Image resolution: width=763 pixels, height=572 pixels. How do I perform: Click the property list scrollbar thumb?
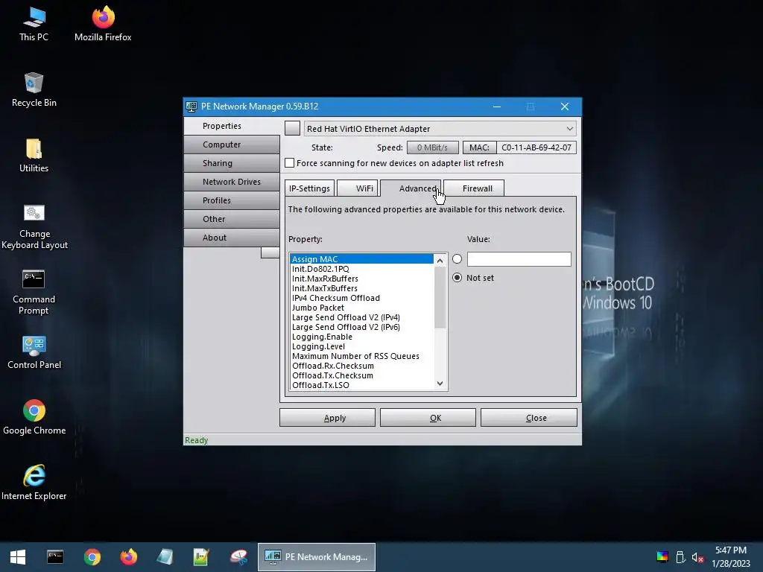click(440, 298)
